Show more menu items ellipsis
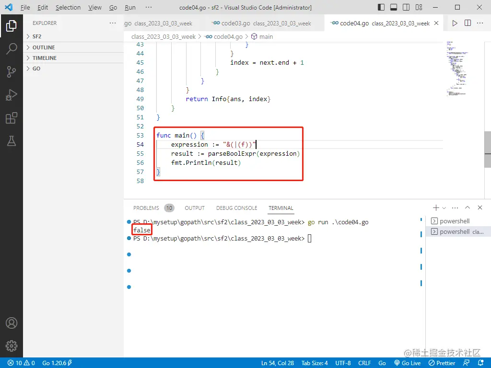The height and width of the screenshot is (368, 491). (x=149, y=7)
